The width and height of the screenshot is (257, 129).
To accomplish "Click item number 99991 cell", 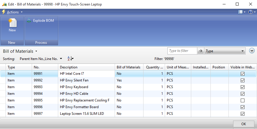I will pos(45,74).
